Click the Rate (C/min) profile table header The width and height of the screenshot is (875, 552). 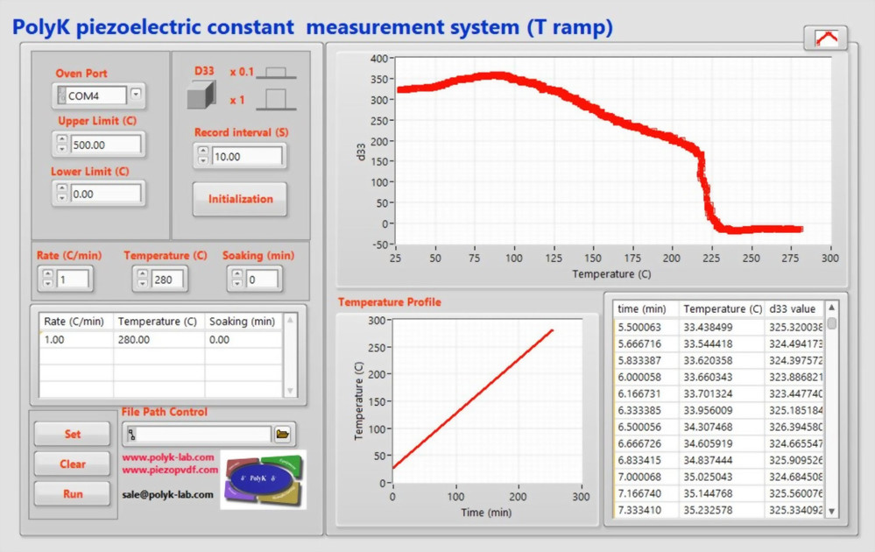76,322
